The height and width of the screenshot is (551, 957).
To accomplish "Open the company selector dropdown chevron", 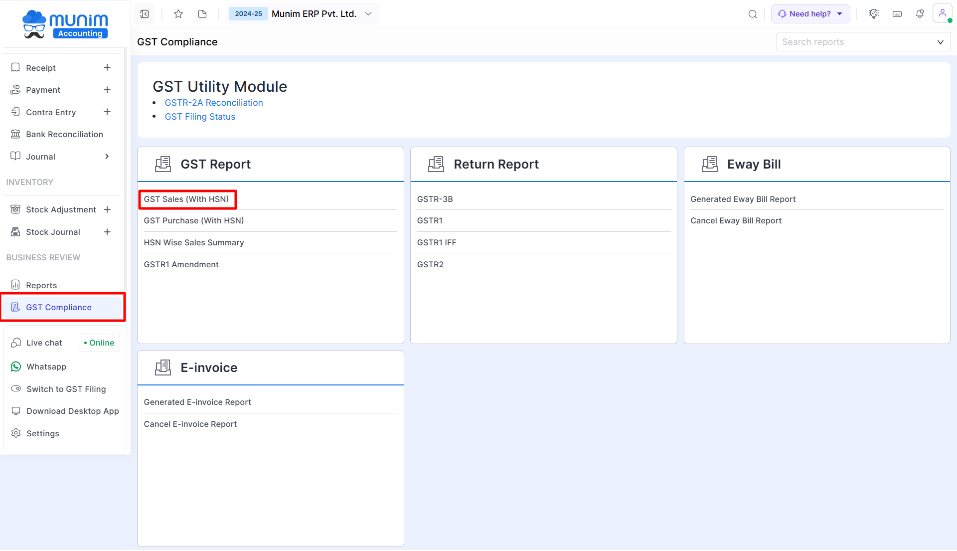I will coord(368,14).
